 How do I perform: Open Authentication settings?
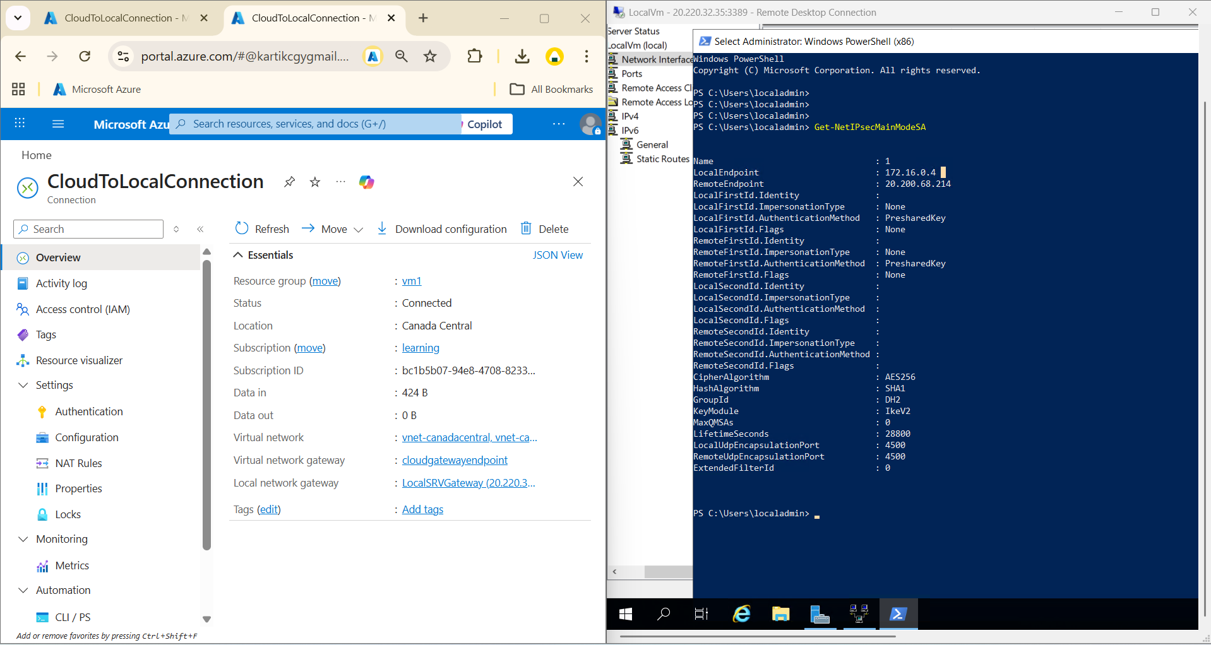tap(89, 411)
